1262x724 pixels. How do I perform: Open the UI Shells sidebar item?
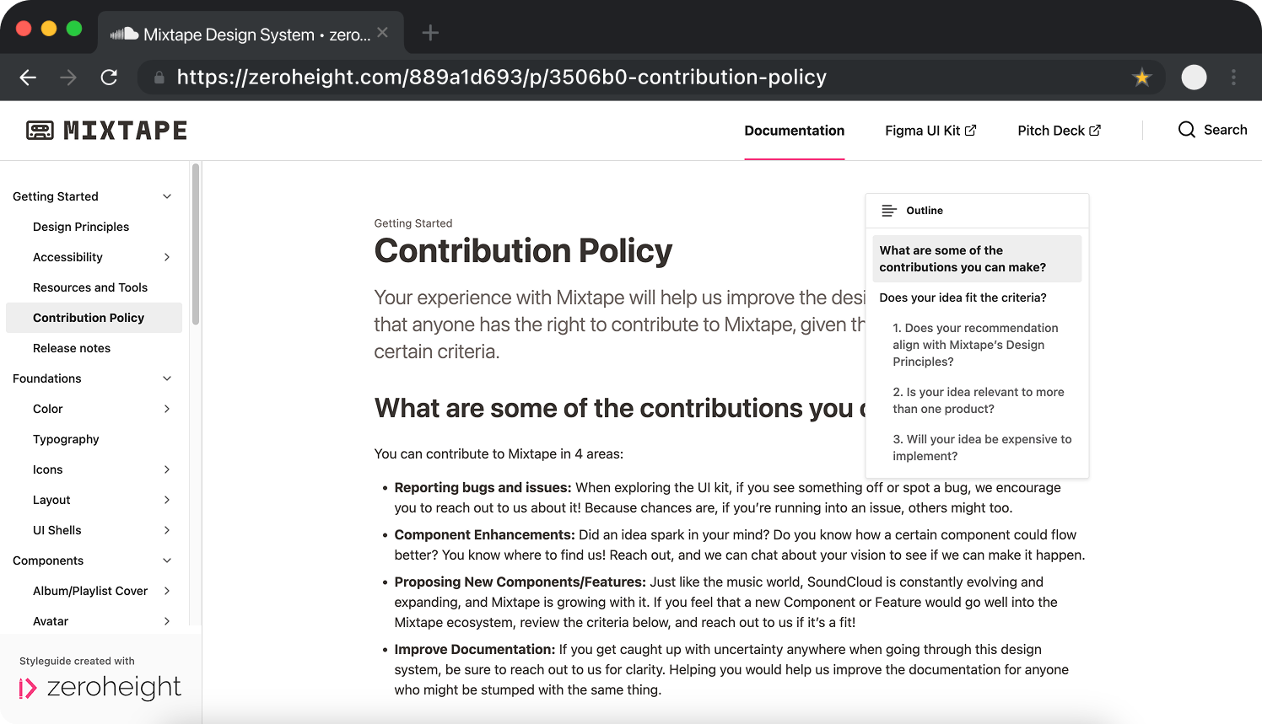(57, 530)
